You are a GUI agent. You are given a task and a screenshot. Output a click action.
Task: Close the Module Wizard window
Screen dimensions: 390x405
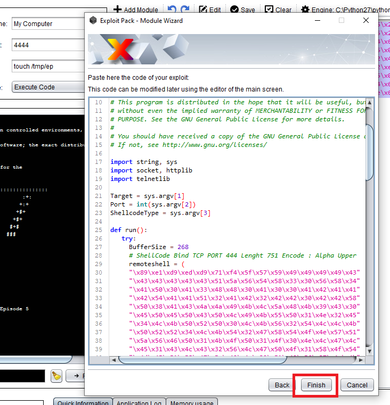tap(365, 20)
